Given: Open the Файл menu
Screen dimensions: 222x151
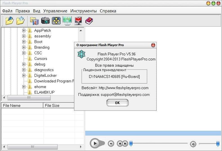Looking at the screenshot, I should [7, 11].
